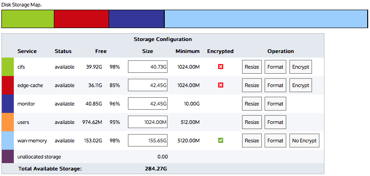
Task: Click the Encrypt button for edge-cache
Action: (301, 85)
